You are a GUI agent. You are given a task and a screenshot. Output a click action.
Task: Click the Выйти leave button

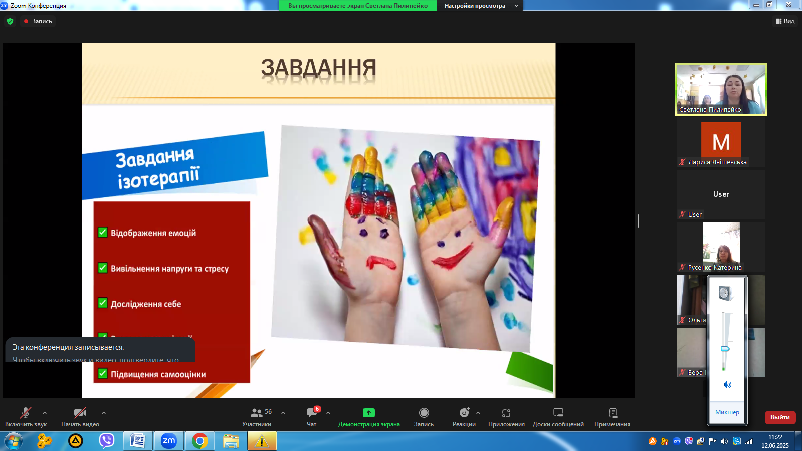780,417
